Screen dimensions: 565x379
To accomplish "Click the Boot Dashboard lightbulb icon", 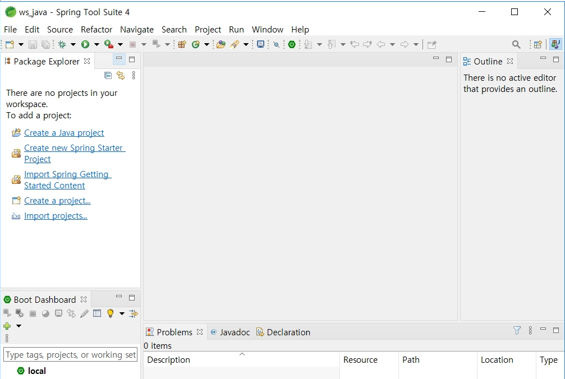I will [111, 313].
